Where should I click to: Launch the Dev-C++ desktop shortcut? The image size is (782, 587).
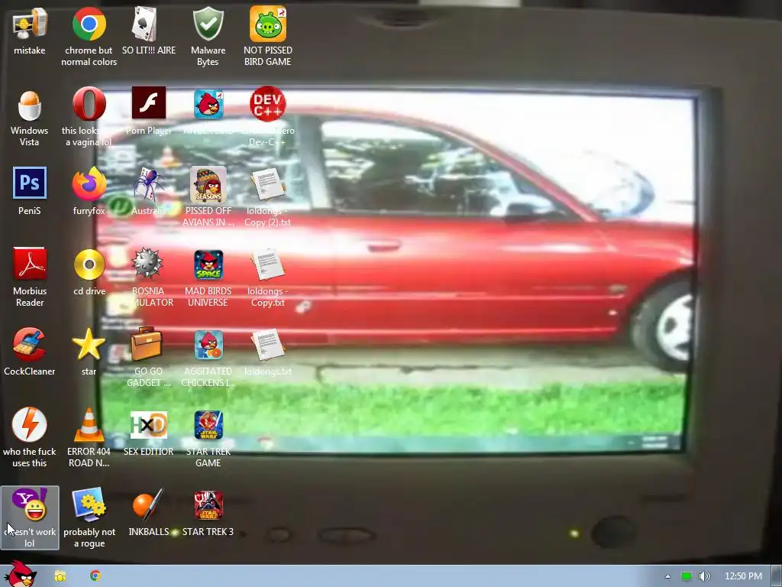click(268, 104)
